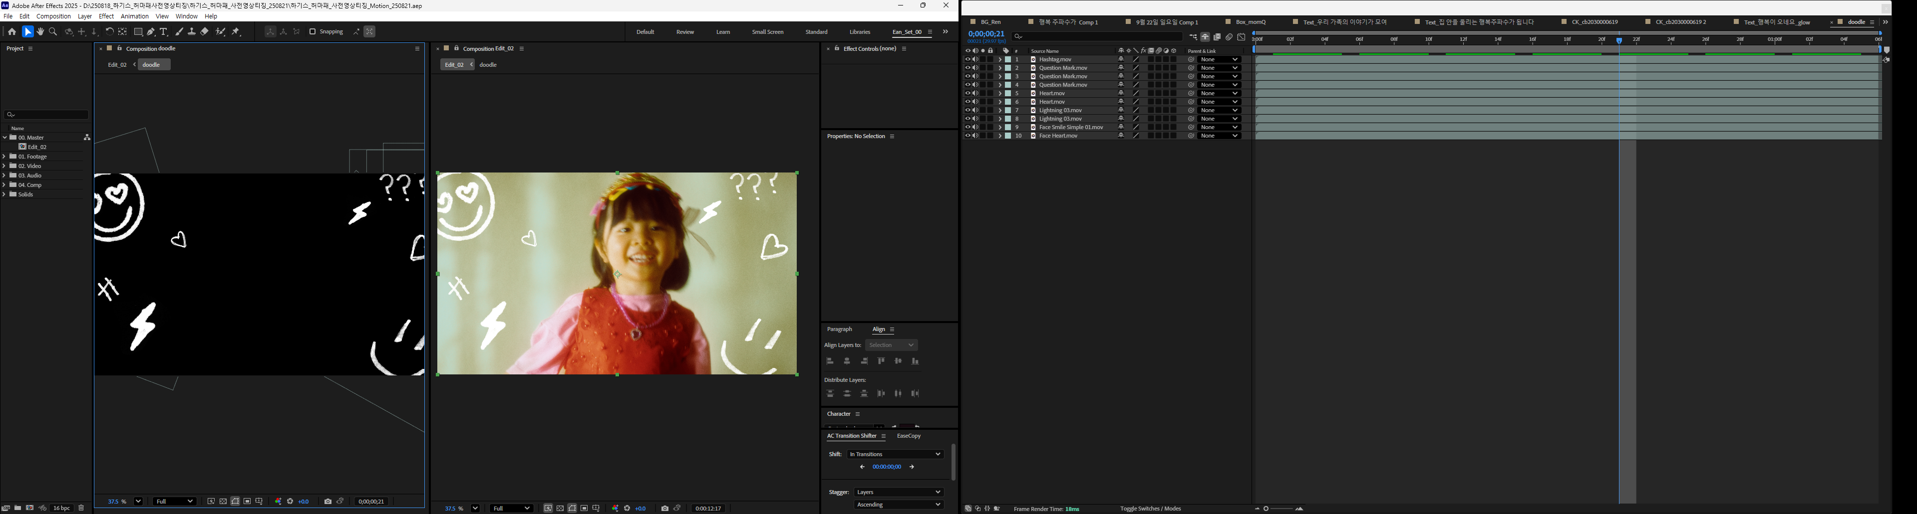Screen dimensions: 1917x514
Task: Click the EaseCopy button
Action: point(909,436)
